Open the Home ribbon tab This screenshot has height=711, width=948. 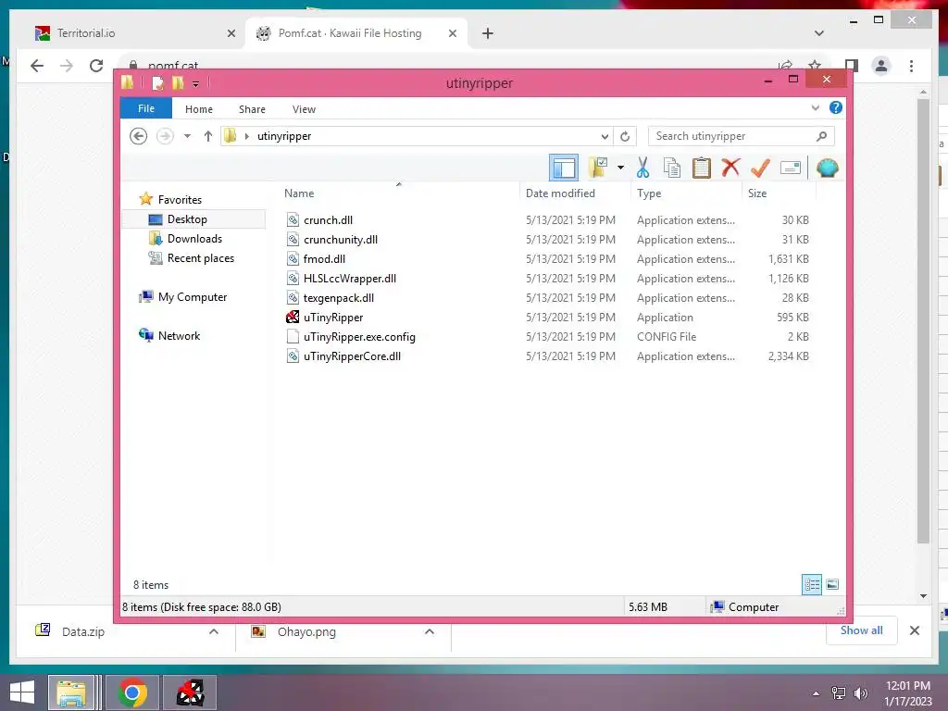(x=199, y=109)
